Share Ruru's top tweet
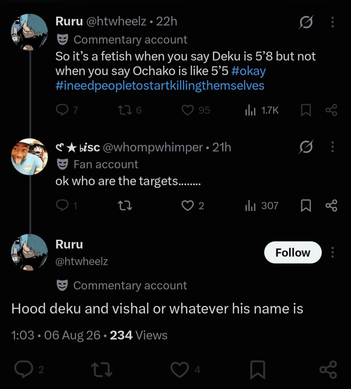Viewport: 351px width, 389px height. pyautogui.click(x=331, y=110)
